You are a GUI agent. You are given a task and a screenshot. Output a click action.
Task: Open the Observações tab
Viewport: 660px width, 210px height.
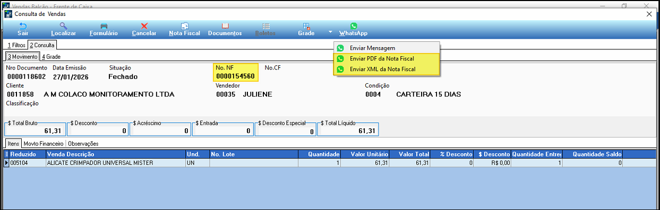[83, 143]
